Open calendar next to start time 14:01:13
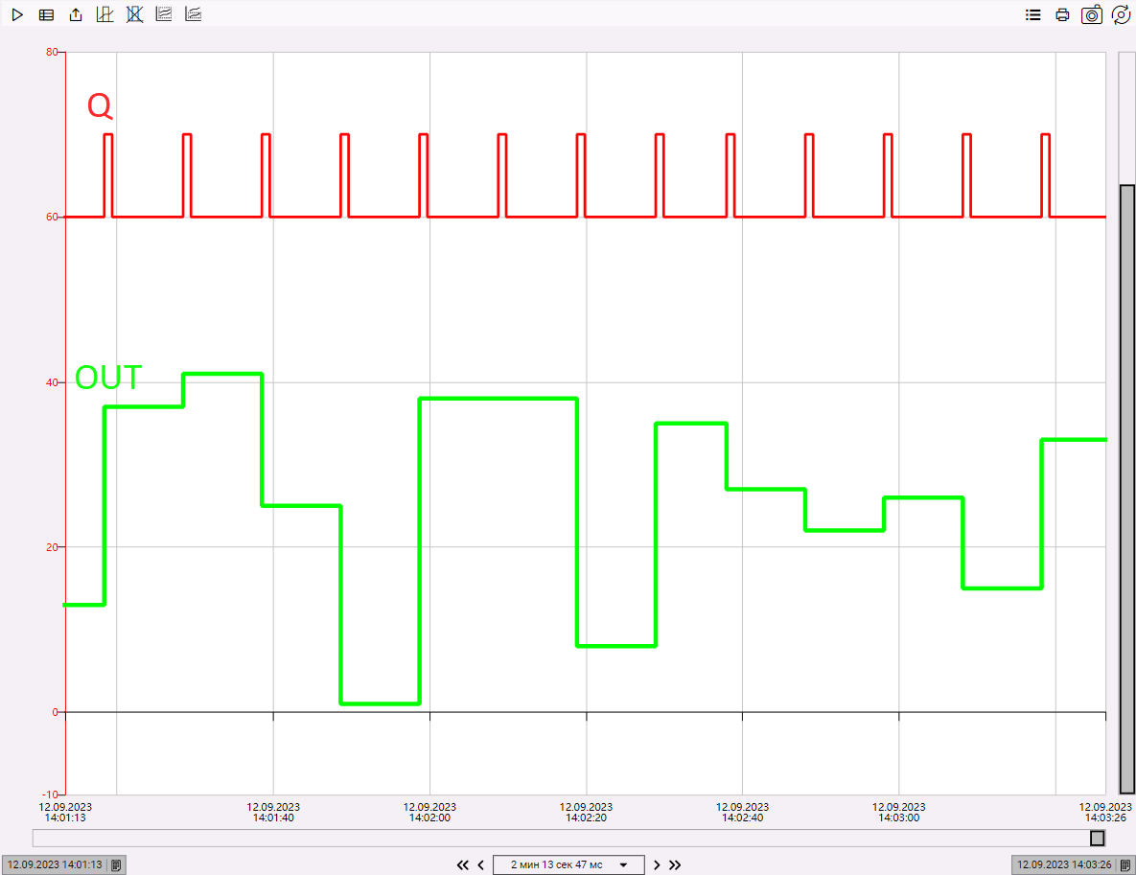1136x875 pixels. (x=116, y=865)
